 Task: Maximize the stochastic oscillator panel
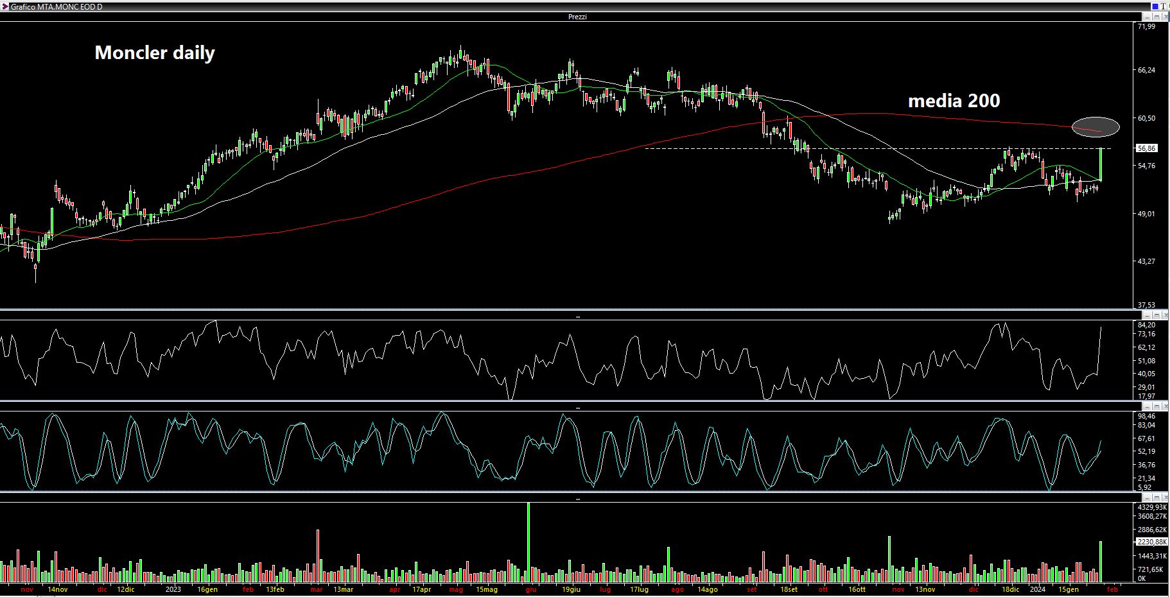tap(1156, 407)
